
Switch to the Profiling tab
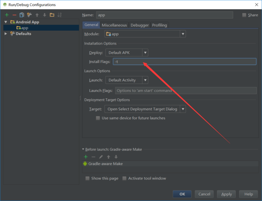pos(159,25)
